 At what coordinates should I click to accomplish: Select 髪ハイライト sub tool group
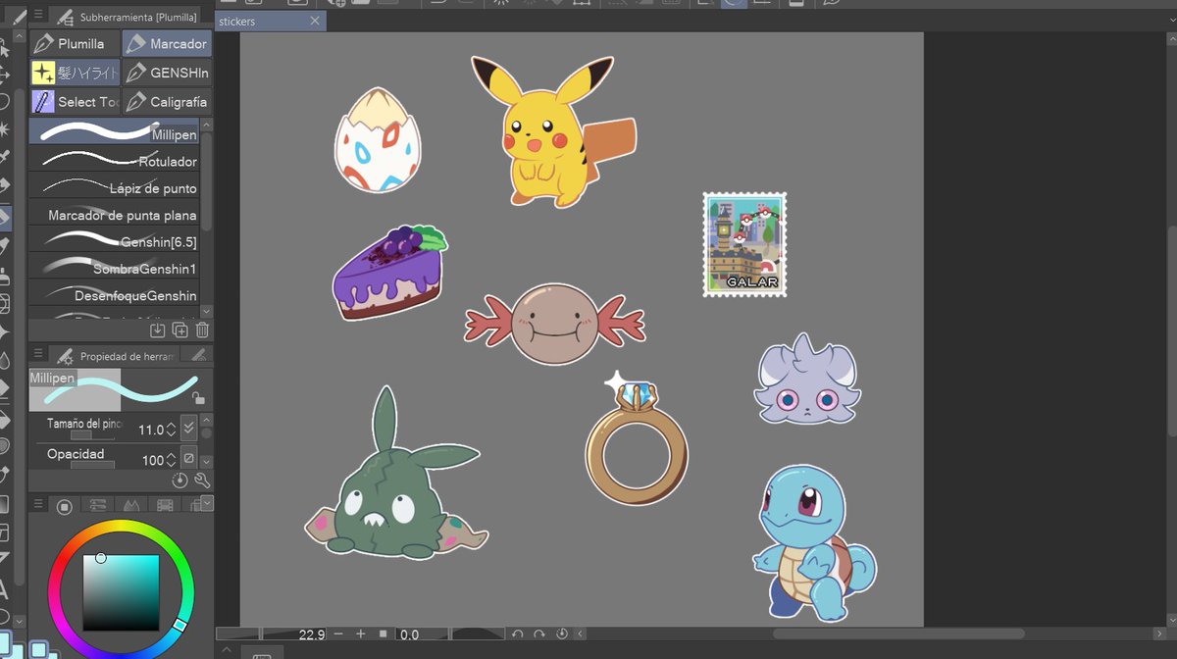pyautogui.click(x=75, y=73)
